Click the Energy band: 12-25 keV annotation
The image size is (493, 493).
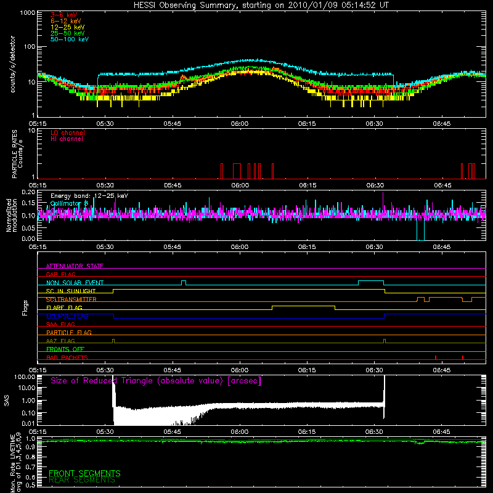89,196
